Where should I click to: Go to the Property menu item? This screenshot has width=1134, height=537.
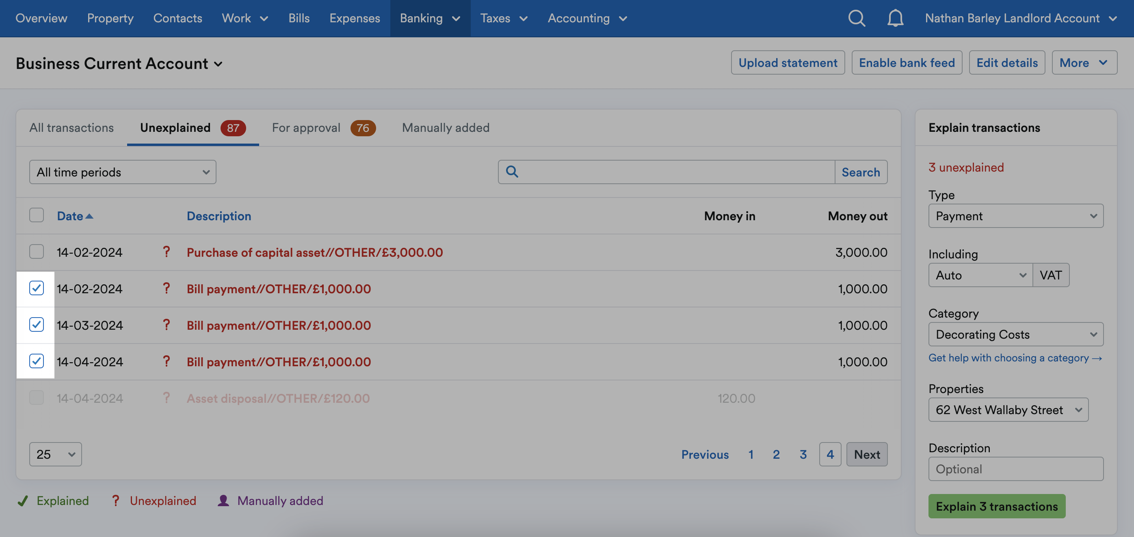point(110,19)
